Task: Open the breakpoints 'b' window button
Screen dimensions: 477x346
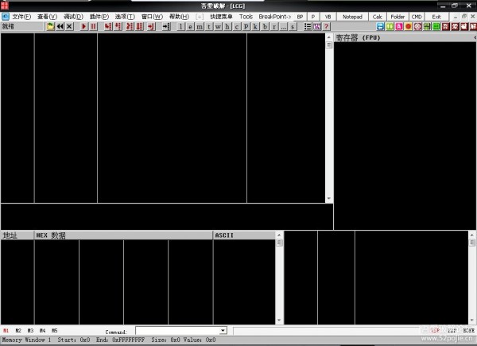Action: 265,26
